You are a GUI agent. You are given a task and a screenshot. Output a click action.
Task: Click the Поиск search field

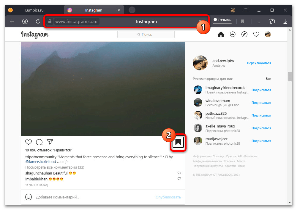[146, 35]
